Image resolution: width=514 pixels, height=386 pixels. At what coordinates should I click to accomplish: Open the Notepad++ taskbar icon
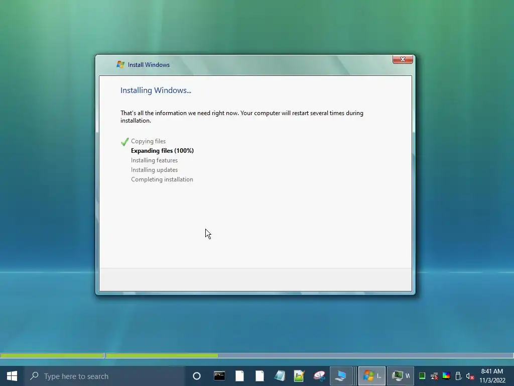299,376
